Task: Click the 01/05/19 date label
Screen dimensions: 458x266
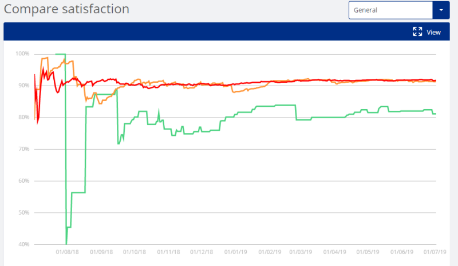Action: tap(368, 252)
